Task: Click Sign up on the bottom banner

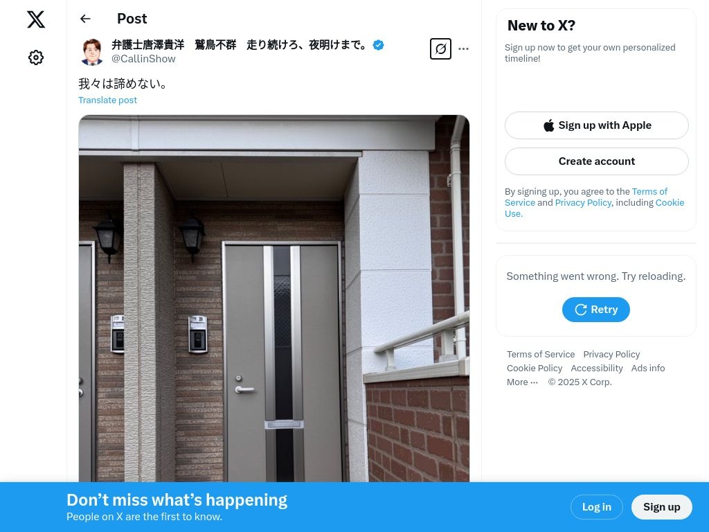Action: click(661, 507)
